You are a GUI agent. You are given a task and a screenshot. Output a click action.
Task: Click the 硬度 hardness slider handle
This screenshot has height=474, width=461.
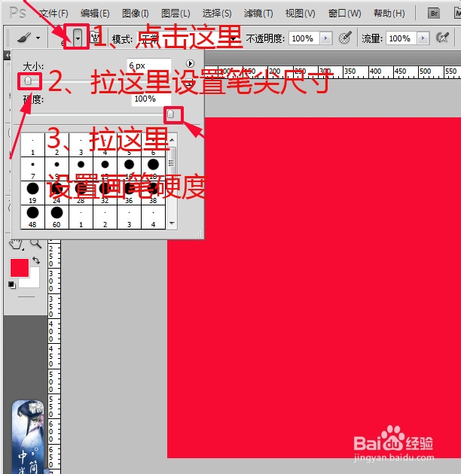tap(170, 114)
